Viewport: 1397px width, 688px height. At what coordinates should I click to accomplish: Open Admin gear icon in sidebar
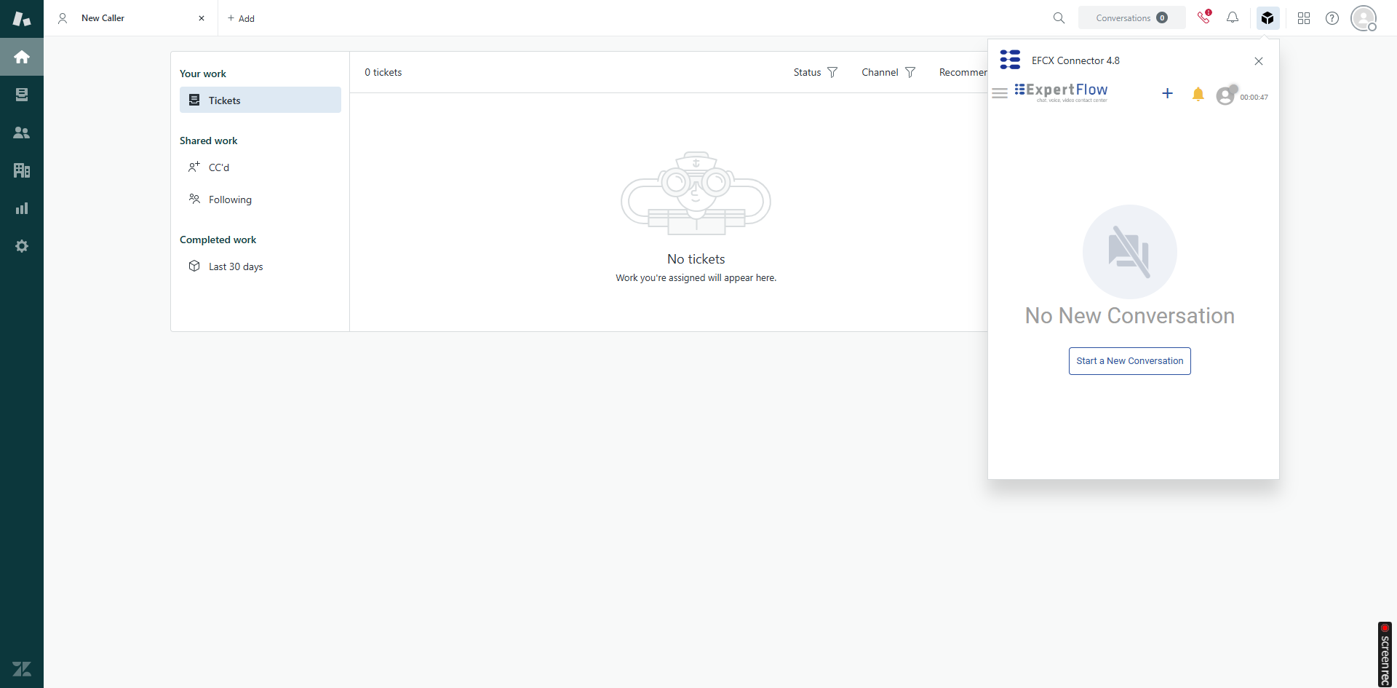coord(22,246)
